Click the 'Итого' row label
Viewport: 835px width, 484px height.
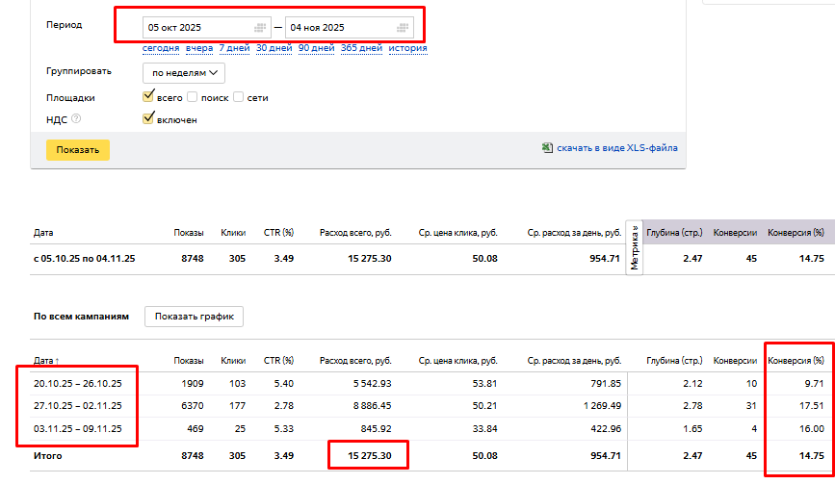click(48, 456)
